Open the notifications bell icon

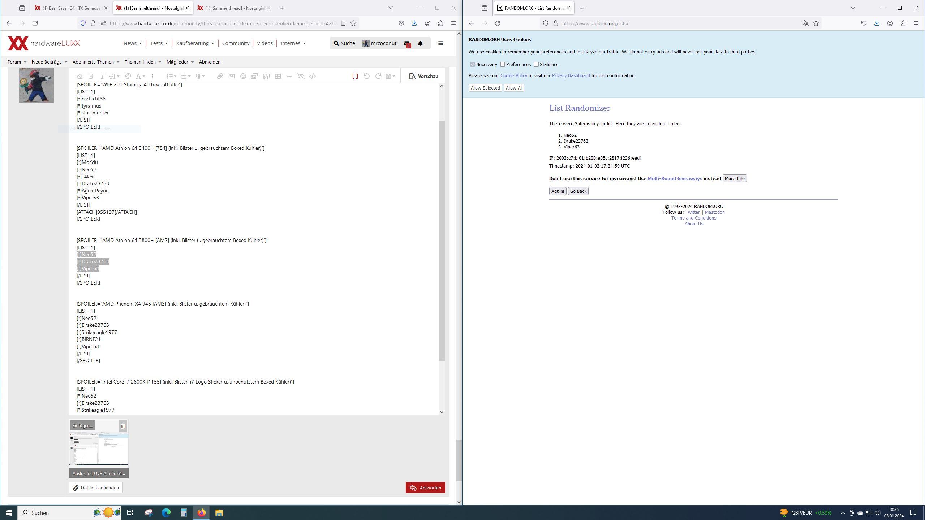point(420,43)
